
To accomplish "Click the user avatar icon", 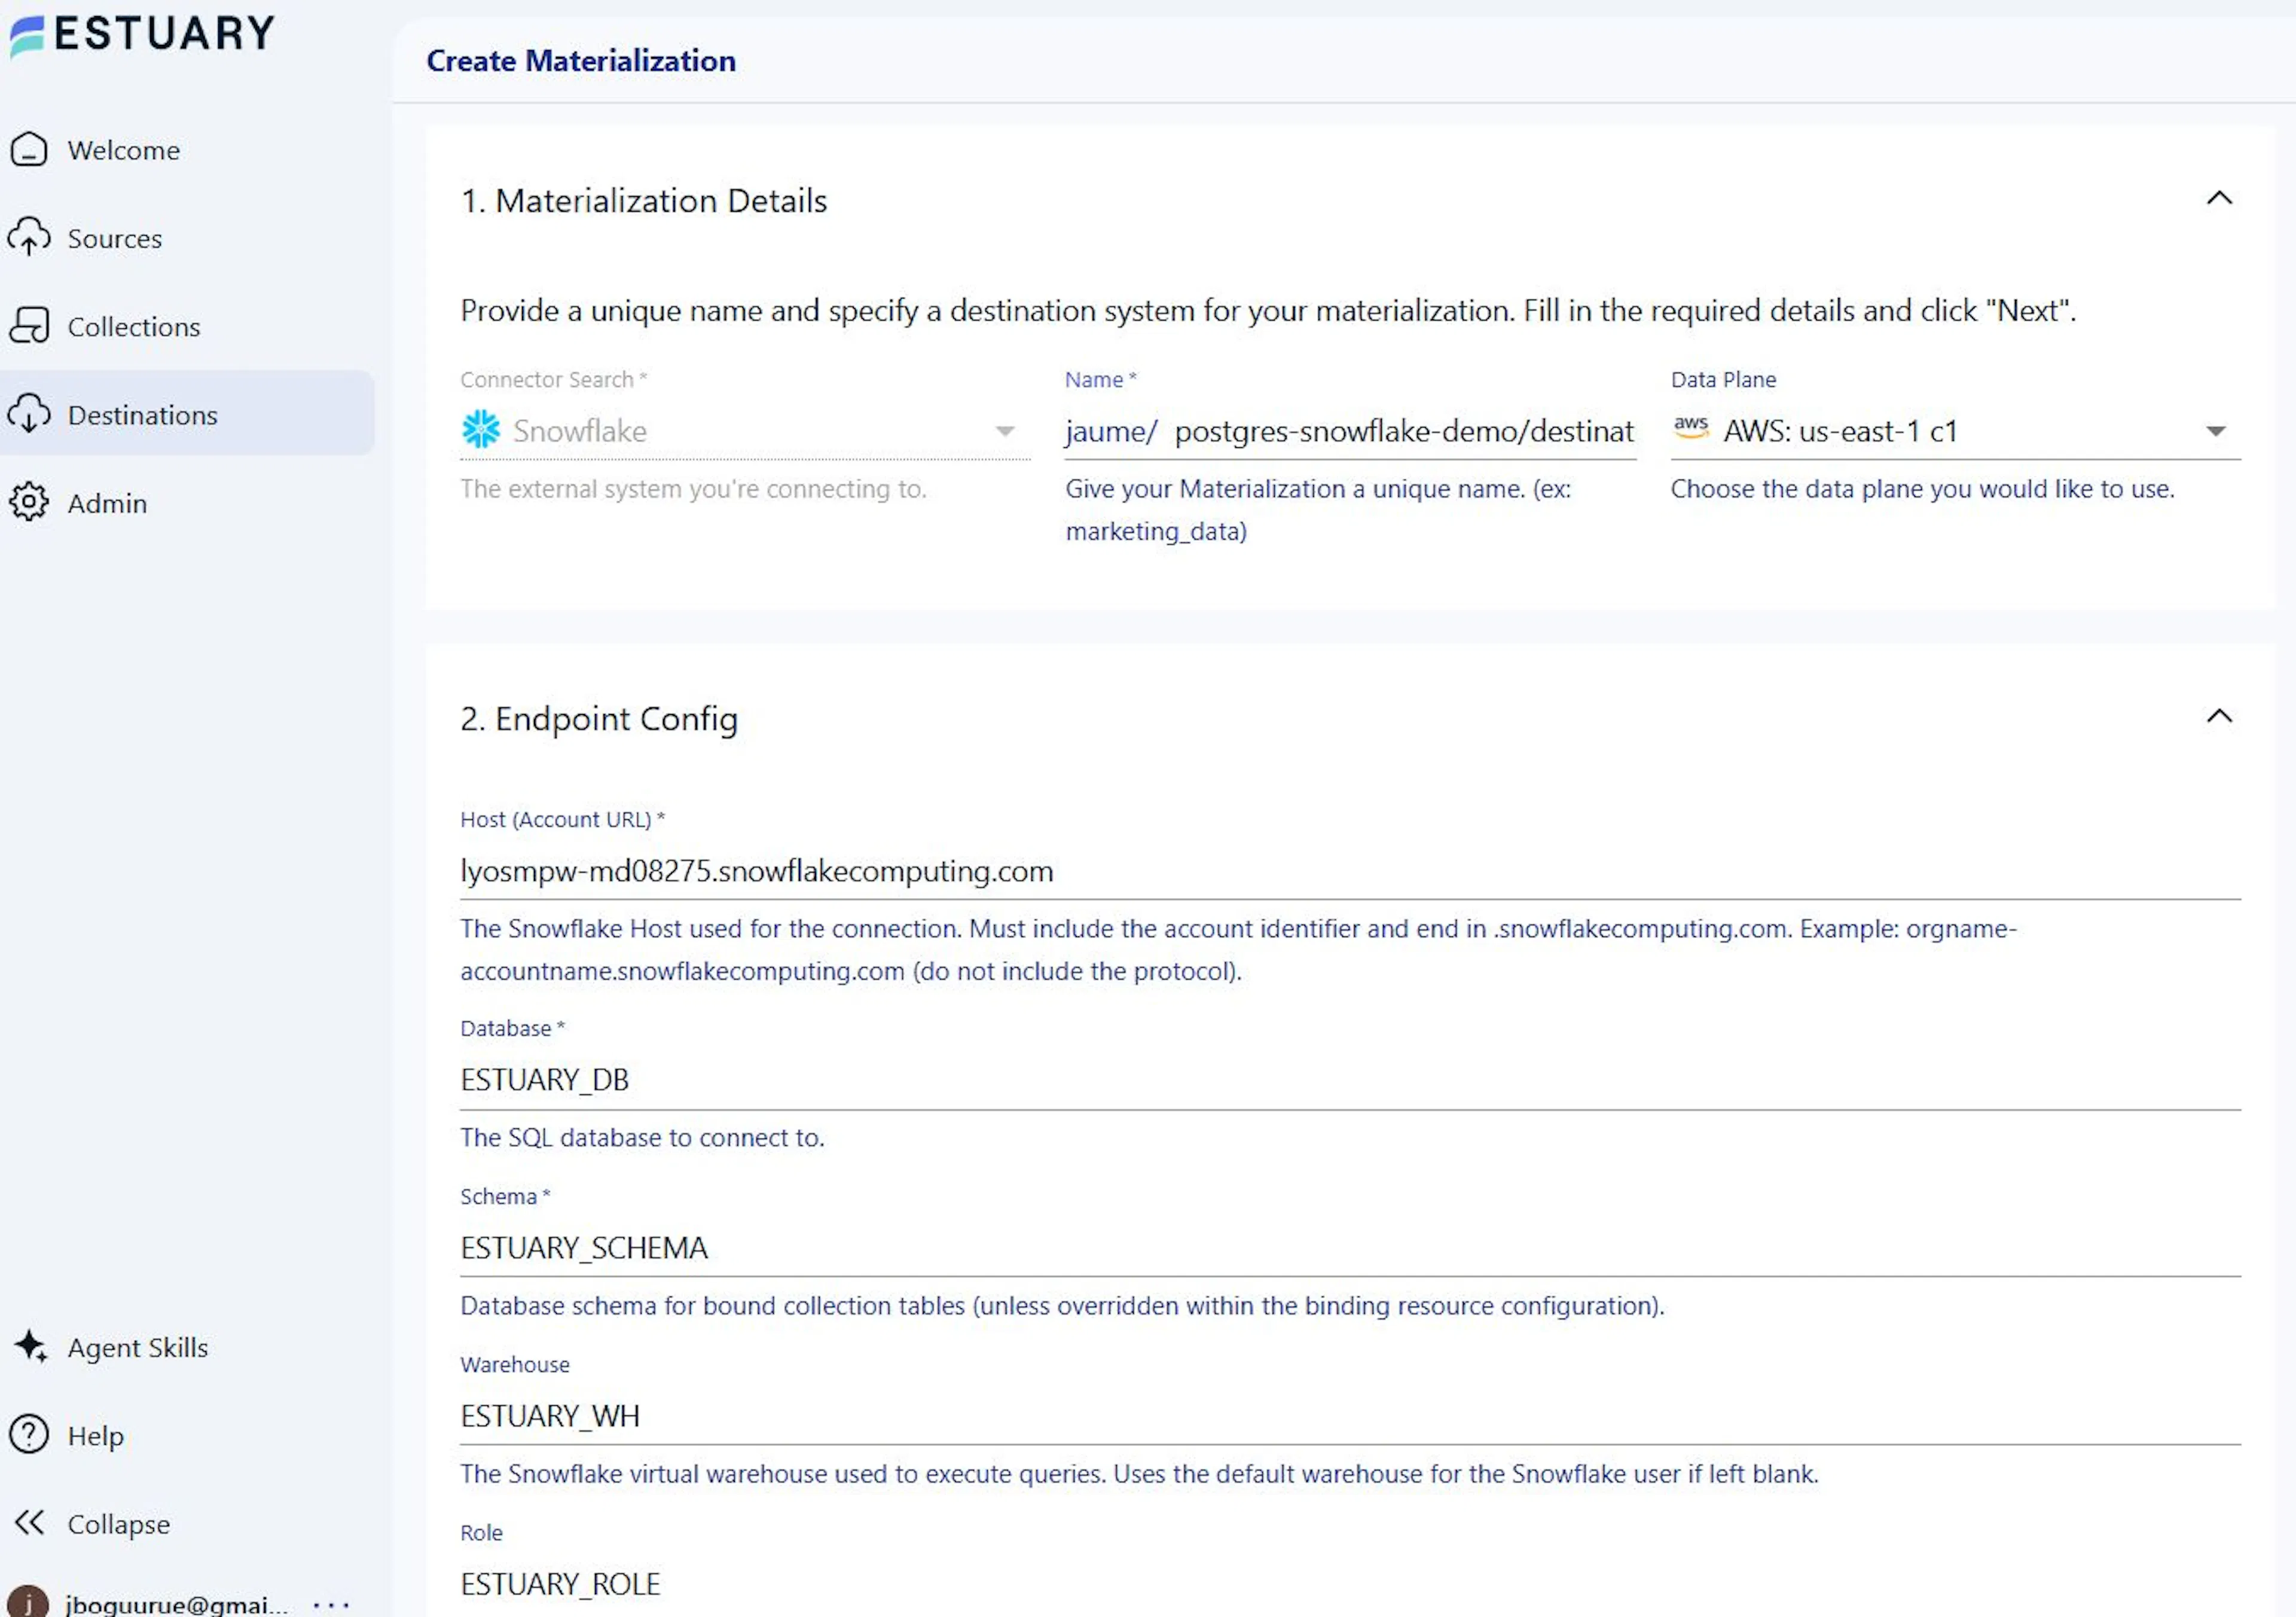I will pos(29,1602).
